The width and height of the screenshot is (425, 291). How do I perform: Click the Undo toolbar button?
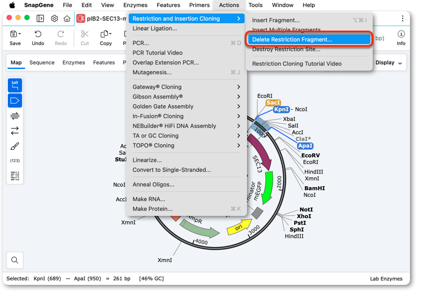click(38, 38)
